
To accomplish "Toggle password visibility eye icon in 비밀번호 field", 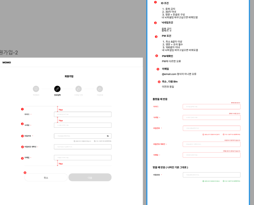I will pos(108,136).
